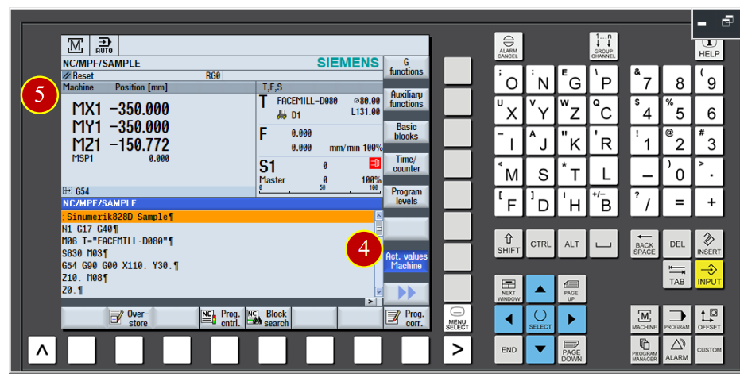Viewport: 740px width, 381px height.
Task: Open the G functions softkey
Action: pos(406,67)
